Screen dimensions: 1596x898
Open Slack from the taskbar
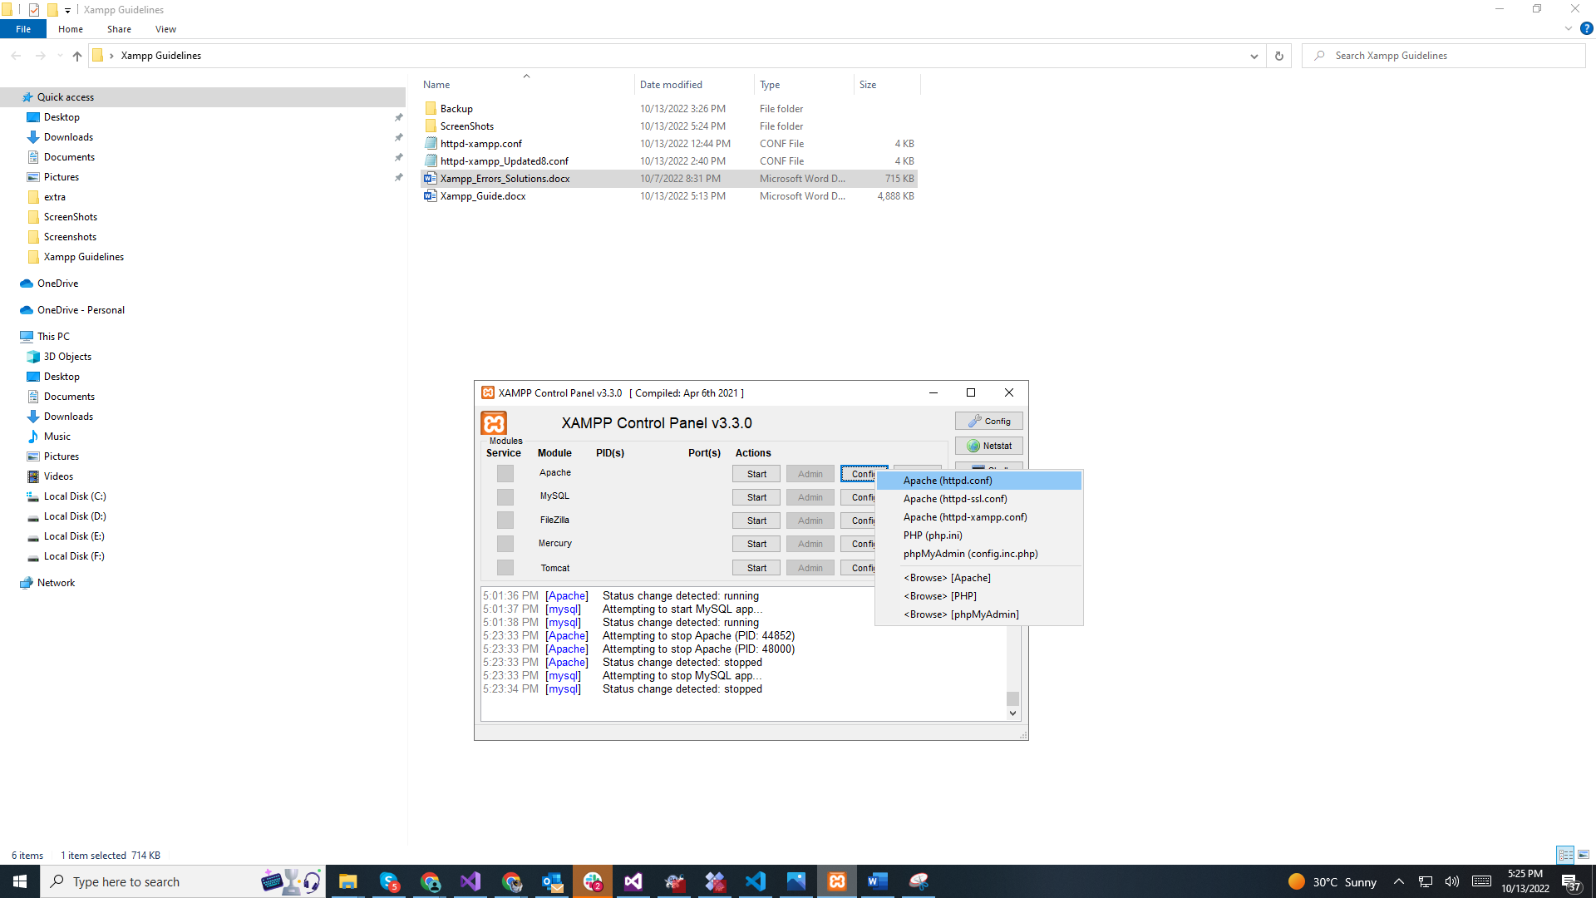point(593,881)
